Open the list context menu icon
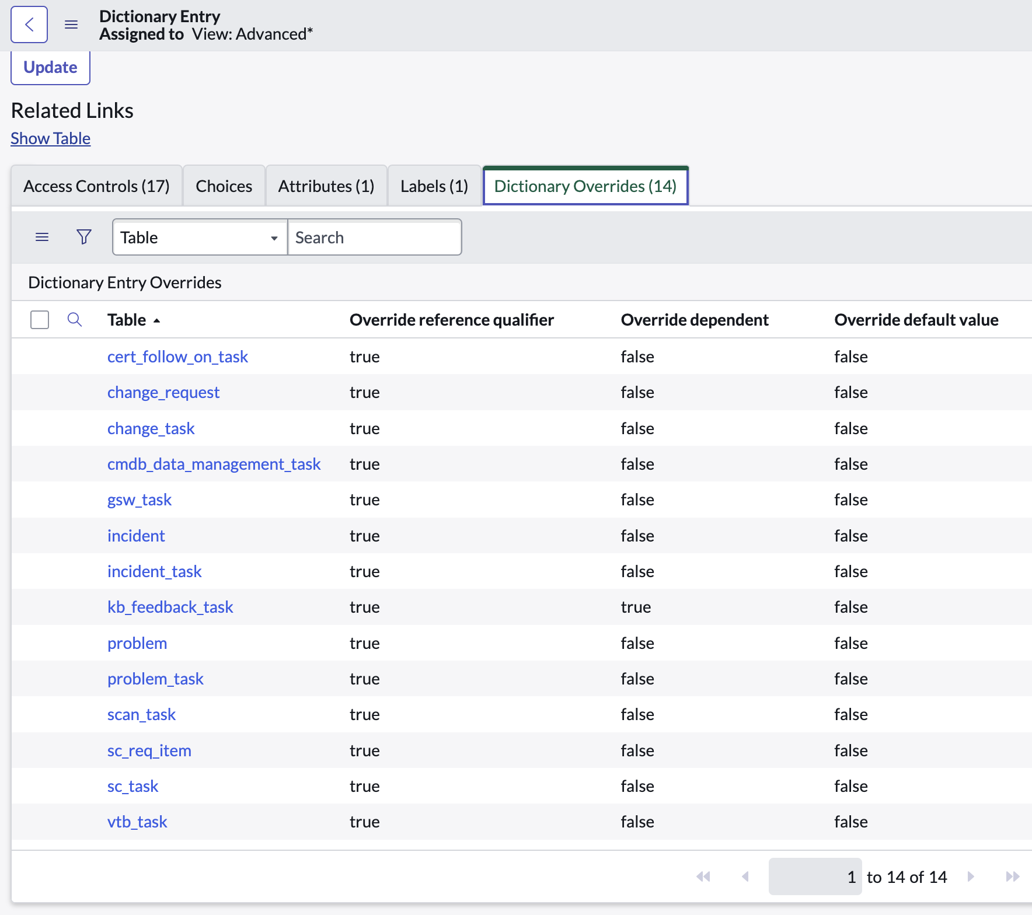Image resolution: width=1032 pixels, height=915 pixels. [x=41, y=237]
